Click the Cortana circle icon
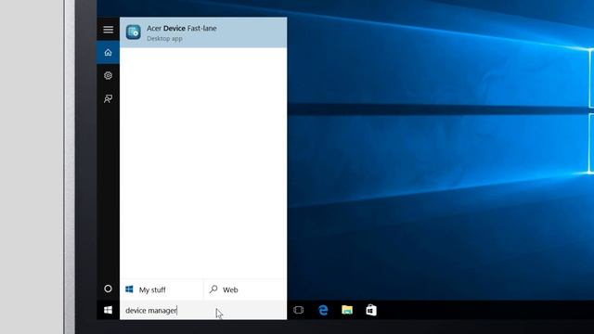 [x=108, y=289]
